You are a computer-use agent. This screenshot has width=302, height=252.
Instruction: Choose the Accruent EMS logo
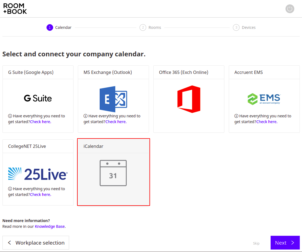pos(264,99)
